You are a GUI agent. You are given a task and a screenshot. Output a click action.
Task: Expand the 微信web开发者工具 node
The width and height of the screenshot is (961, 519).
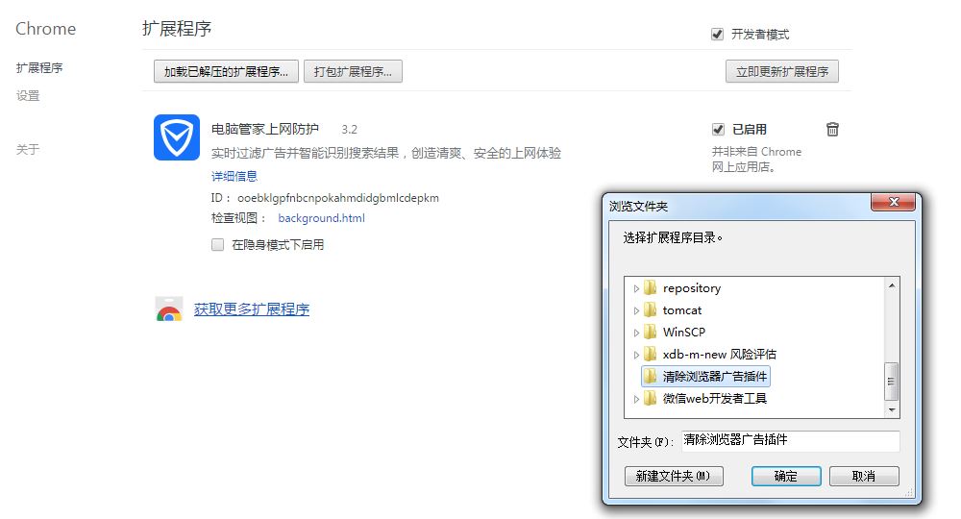(636, 399)
